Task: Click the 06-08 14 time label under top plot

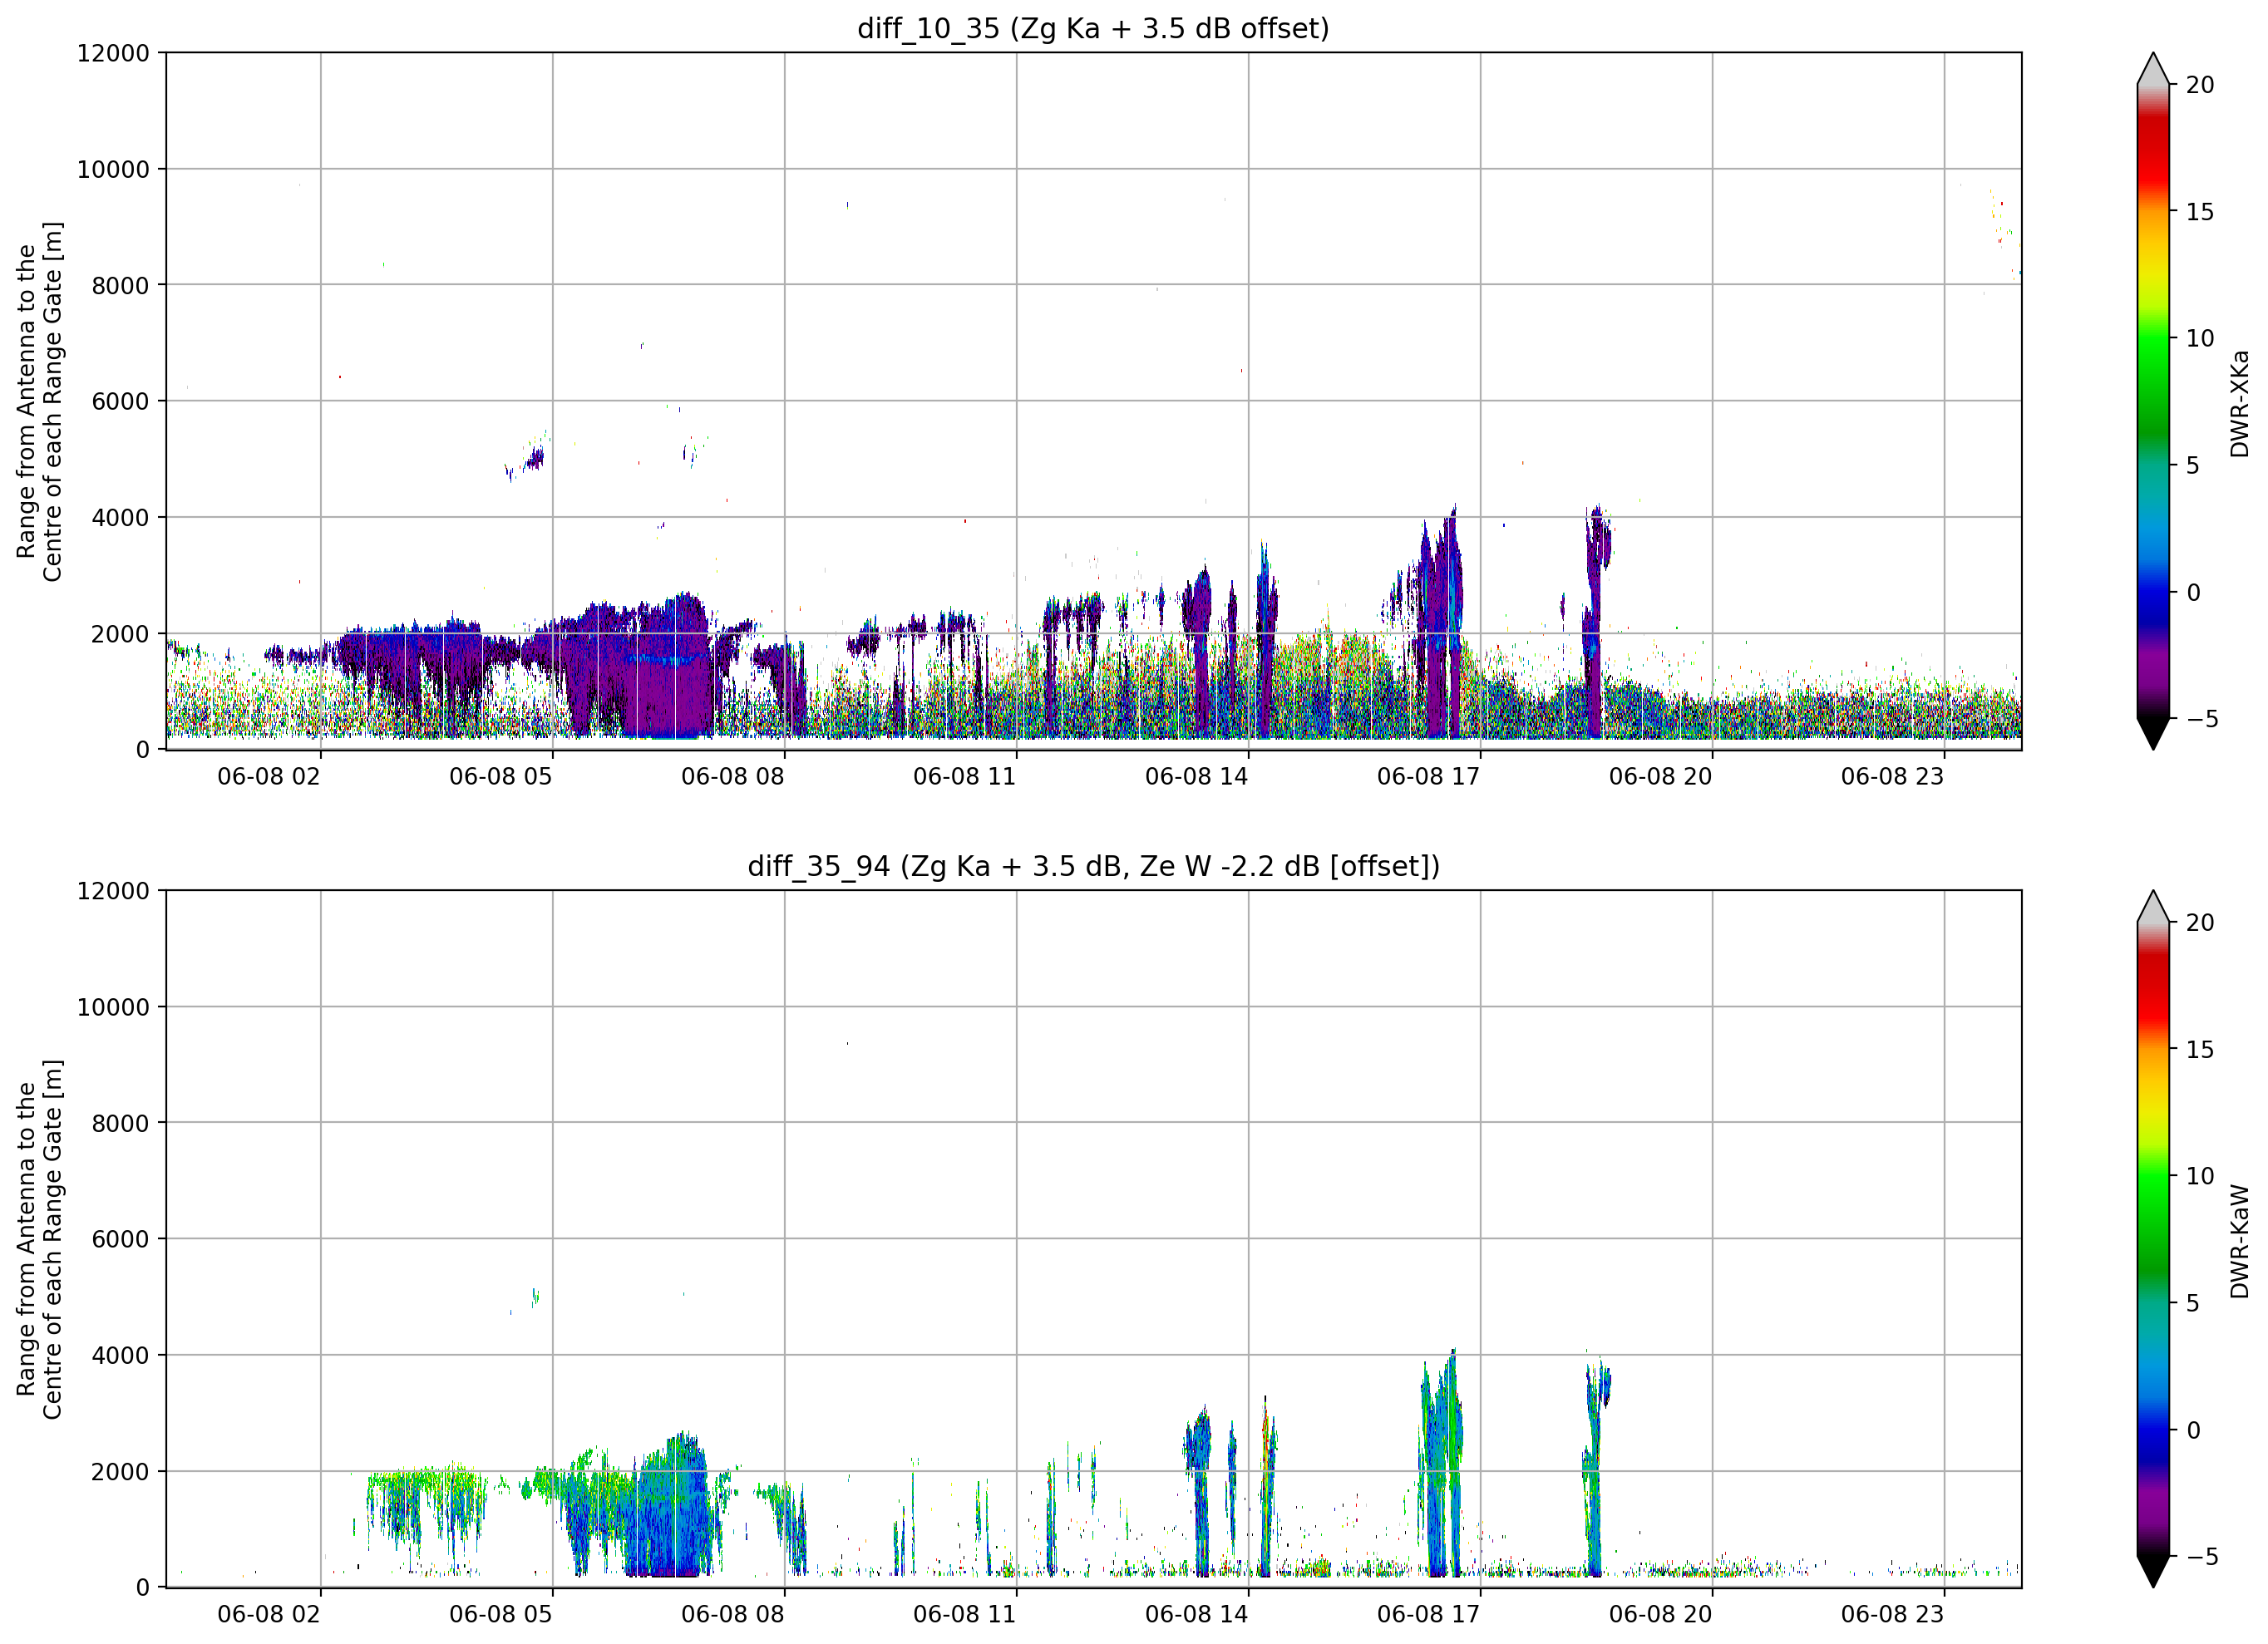Action: 1197,777
